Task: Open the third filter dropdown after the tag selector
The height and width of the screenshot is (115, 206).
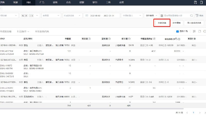Action: point(51,16)
